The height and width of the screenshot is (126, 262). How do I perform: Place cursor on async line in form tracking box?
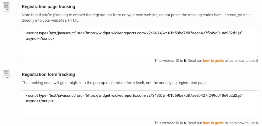(40, 101)
